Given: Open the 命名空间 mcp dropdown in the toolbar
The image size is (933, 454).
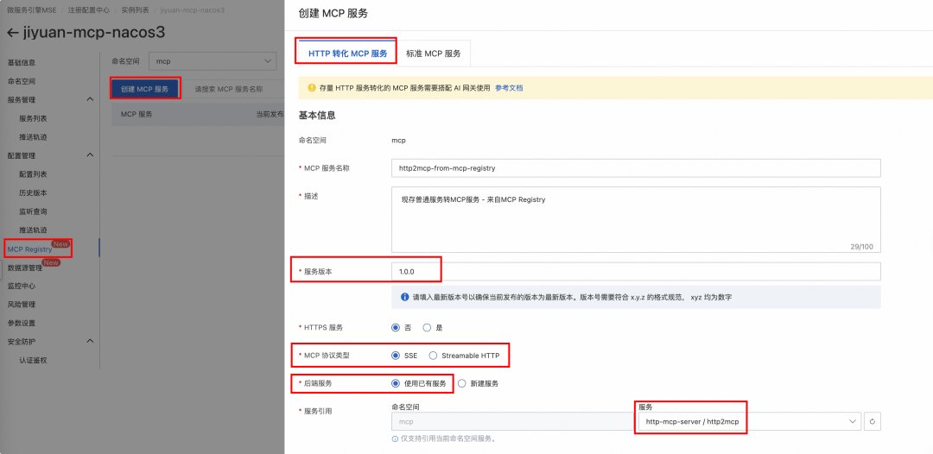Looking at the screenshot, I should [x=213, y=61].
